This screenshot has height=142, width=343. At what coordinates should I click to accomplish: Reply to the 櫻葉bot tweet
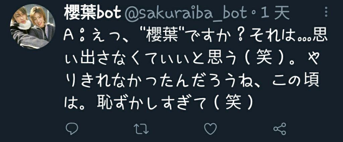[72, 129]
